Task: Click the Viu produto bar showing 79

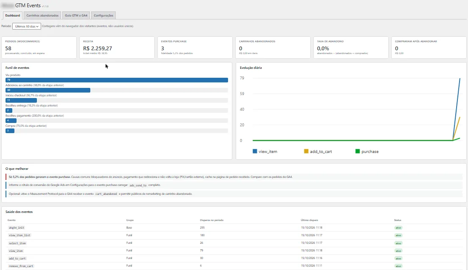Action: click(117, 80)
